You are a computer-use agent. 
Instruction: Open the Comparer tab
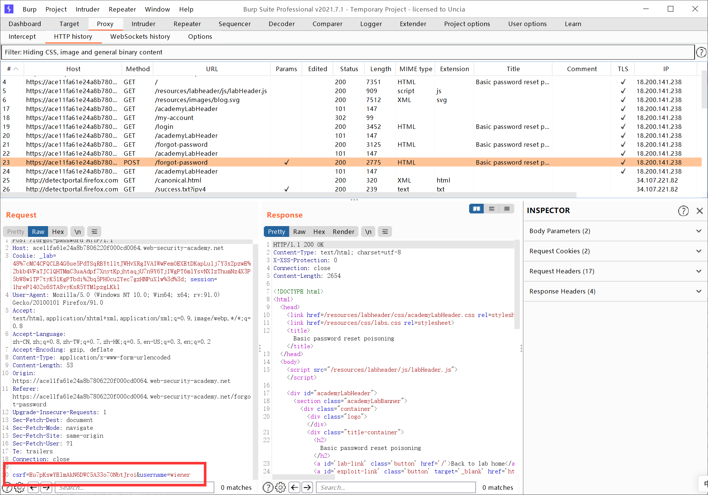(x=327, y=24)
